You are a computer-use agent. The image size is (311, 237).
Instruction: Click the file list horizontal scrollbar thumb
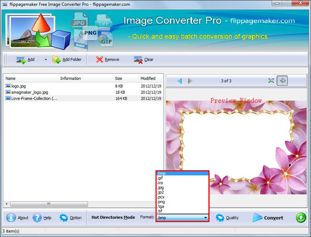pyautogui.click(x=49, y=204)
